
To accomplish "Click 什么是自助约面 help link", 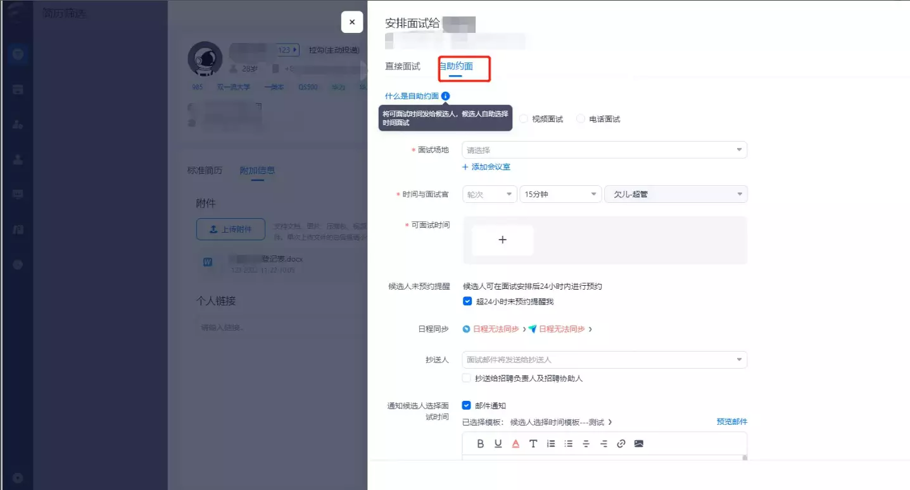I will coord(412,96).
